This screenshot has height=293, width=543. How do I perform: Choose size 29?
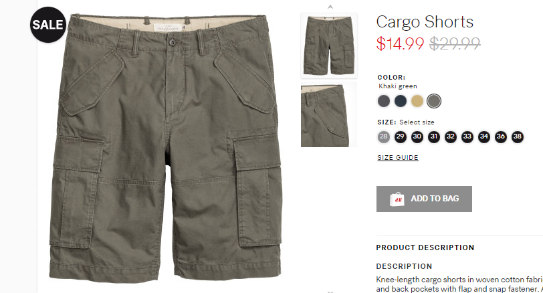(x=401, y=136)
